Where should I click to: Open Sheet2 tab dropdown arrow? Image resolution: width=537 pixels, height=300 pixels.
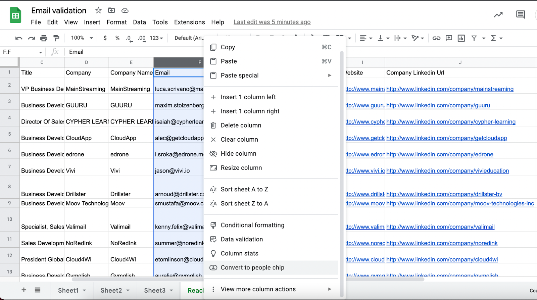tap(128, 290)
